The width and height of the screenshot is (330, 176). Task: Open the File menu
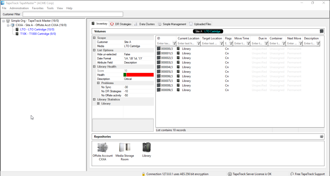[4, 8]
